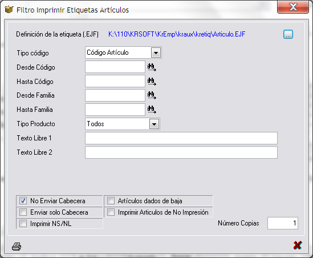313x258 pixels.
Task: Click the box icon in the title bar
Action: tap(9, 9)
